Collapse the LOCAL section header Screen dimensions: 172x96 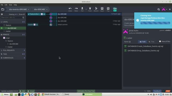pyautogui.click(x=13, y=22)
